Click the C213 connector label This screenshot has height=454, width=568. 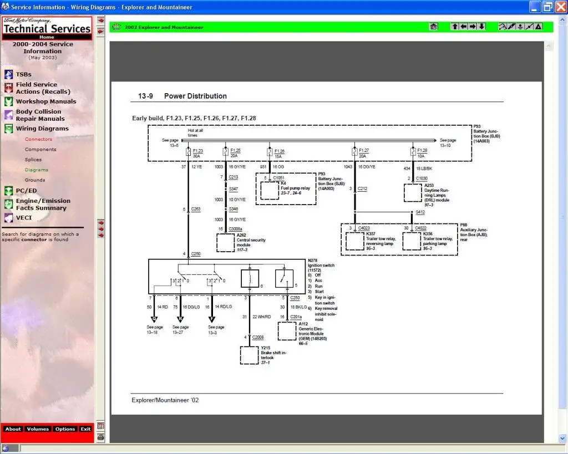pyautogui.click(x=234, y=177)
